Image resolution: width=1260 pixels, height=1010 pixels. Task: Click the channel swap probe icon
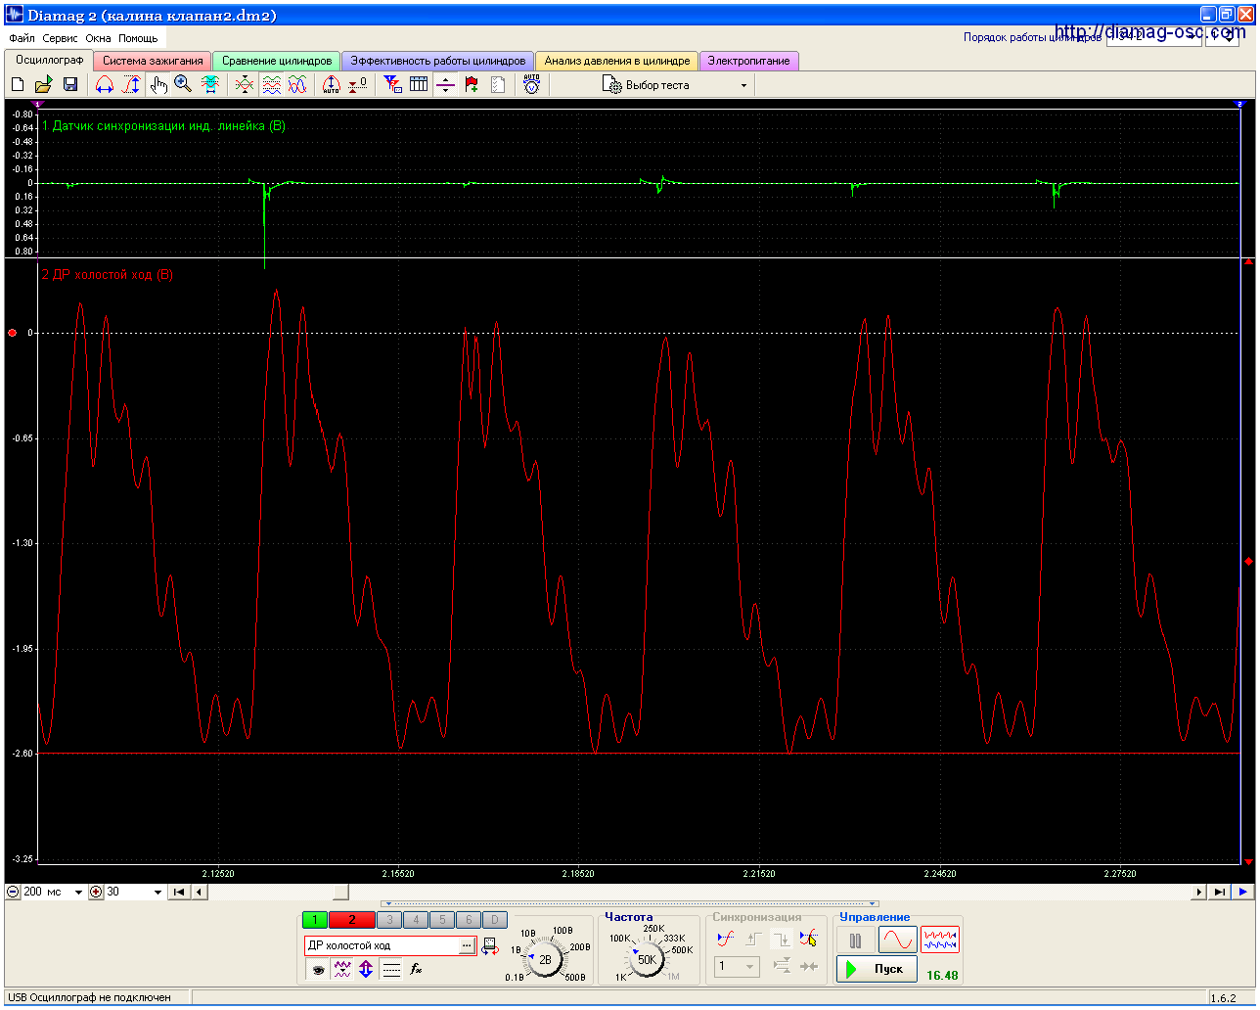(x=490, y=945)
